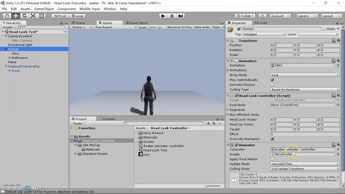Image resolution: width=345 pixels, height=194 pixels.
Task: Open Wrap Mode dropdown
Action: pos(305,75)
